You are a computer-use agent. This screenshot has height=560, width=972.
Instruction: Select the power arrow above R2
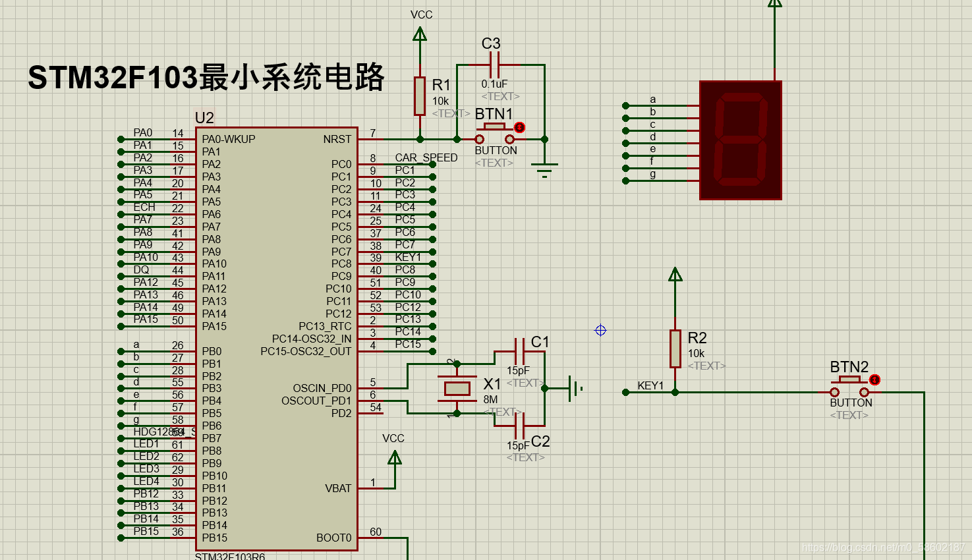675,275
